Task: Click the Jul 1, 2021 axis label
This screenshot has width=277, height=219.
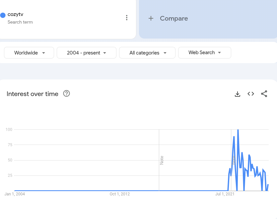Action: tap(225, 194)
